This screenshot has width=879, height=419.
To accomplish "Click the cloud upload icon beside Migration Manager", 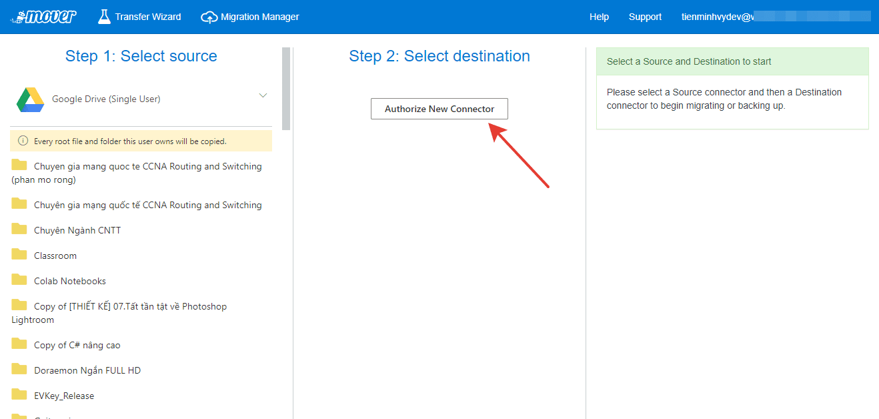I will point(209,17).
